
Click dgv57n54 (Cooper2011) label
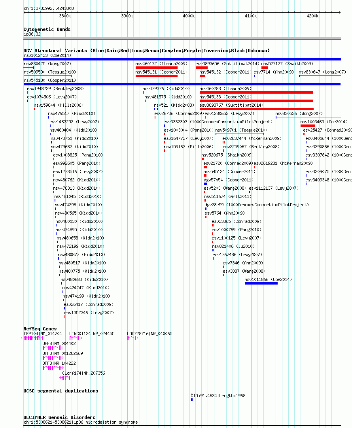coord(229,180)
